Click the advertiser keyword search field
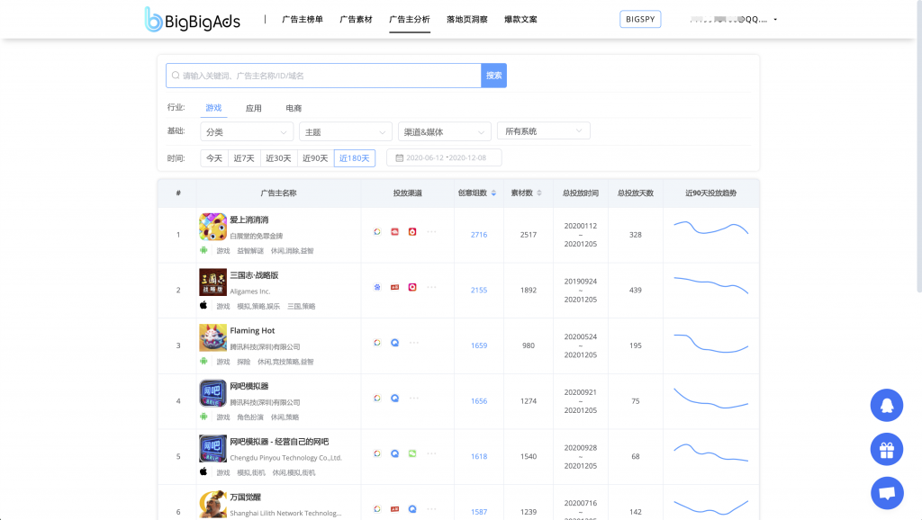This screenshot has height=520, width=922. tap(323, 76)
